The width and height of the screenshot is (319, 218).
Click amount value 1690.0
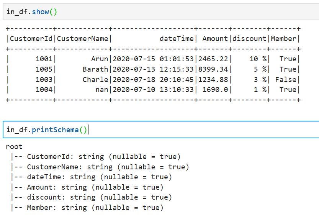pyautogui.click(x=215, y=90)
